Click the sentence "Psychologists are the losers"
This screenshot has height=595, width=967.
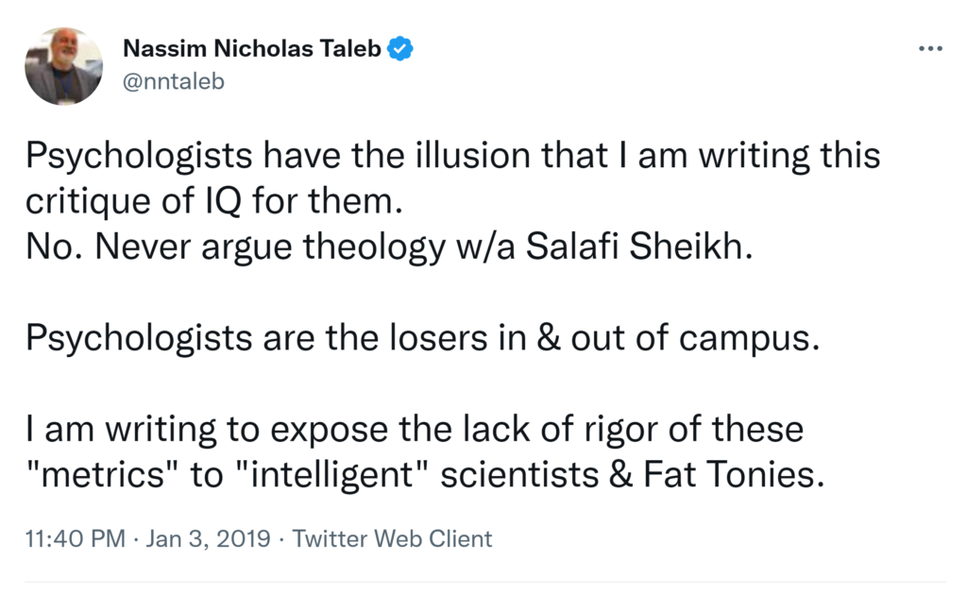click(417, 336)
